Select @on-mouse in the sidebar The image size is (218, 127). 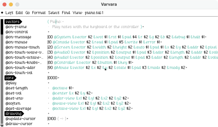coord(16,42)
